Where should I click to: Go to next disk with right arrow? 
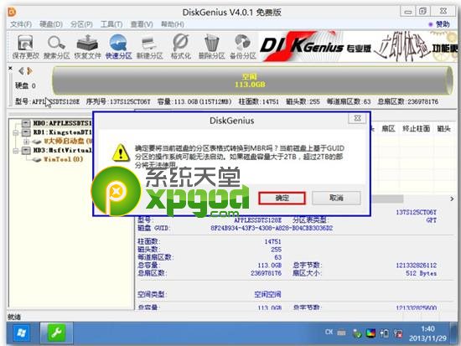(x=29, y=71)
